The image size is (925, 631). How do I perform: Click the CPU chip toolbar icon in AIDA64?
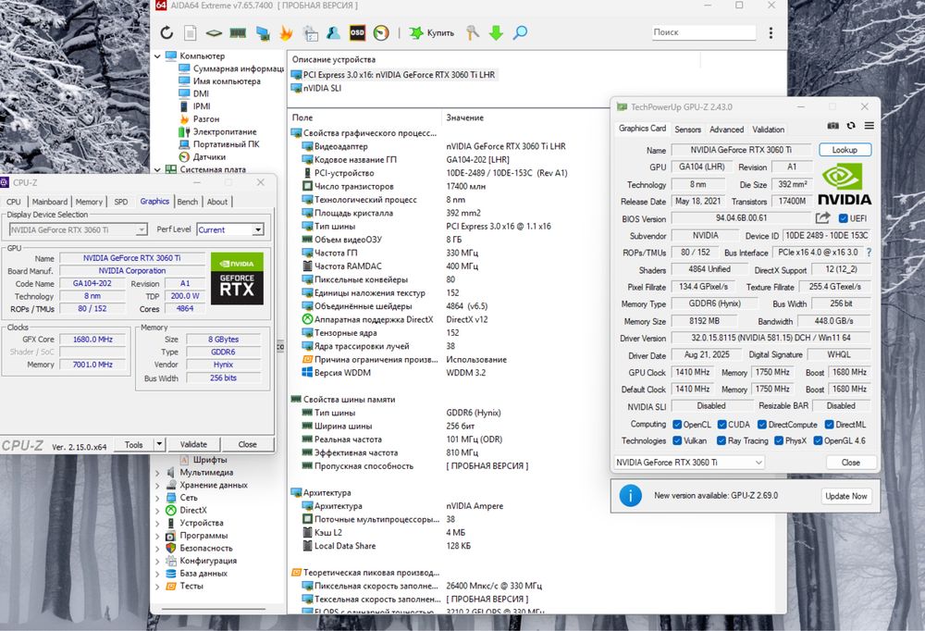tap(214, 33)
